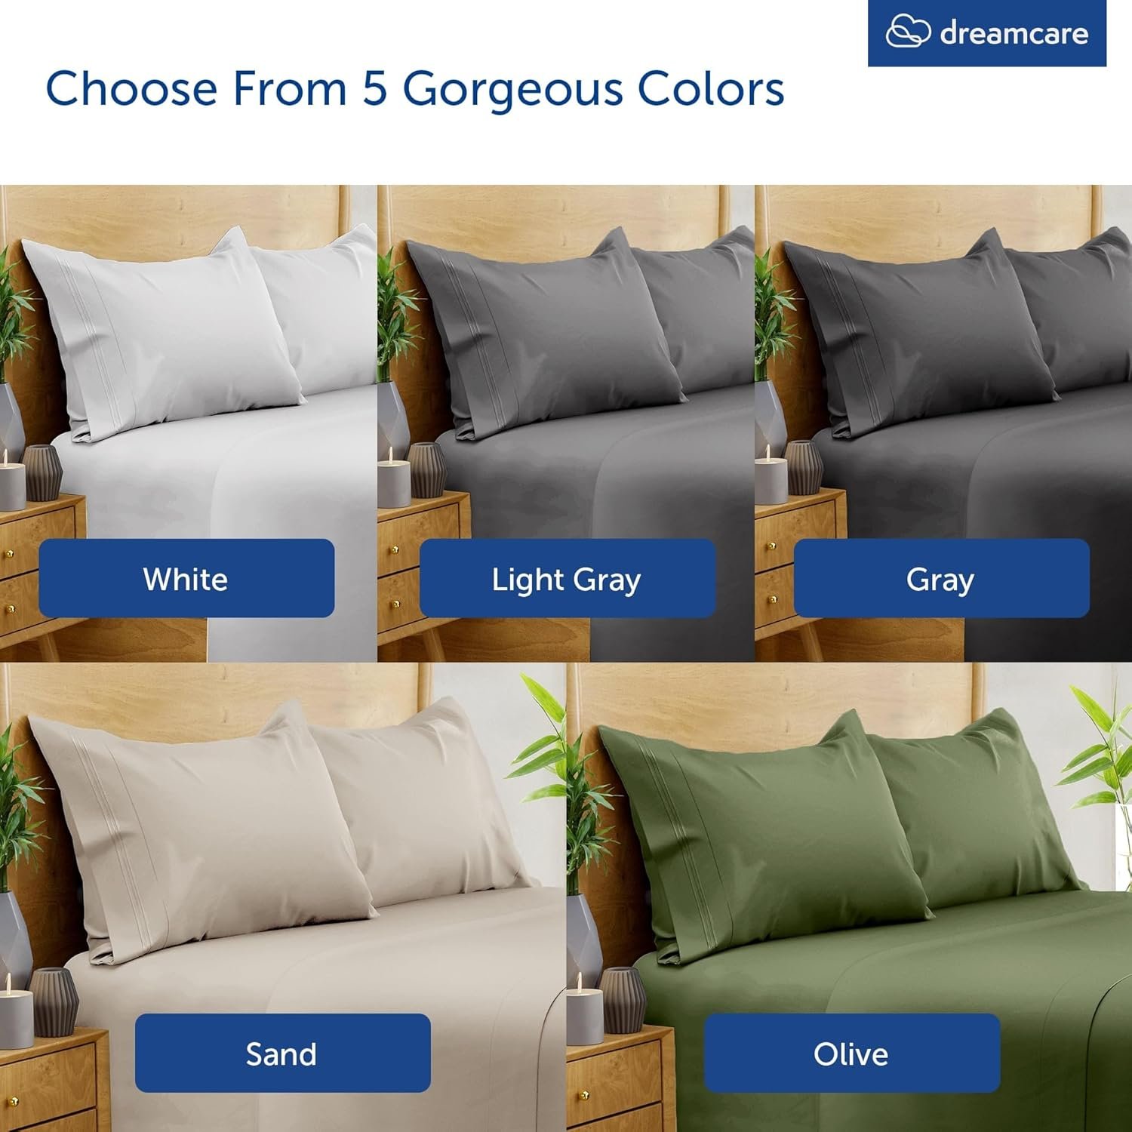This screenshot has width=1132, height=1132.
Task: Open the sand bedding photo
Action: (x=282, y=897)
